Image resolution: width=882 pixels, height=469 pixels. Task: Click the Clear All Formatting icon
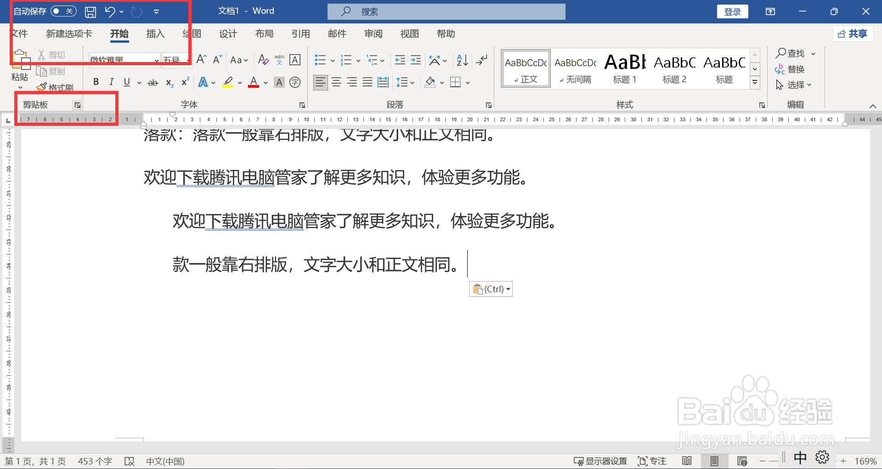coord(263,60)
